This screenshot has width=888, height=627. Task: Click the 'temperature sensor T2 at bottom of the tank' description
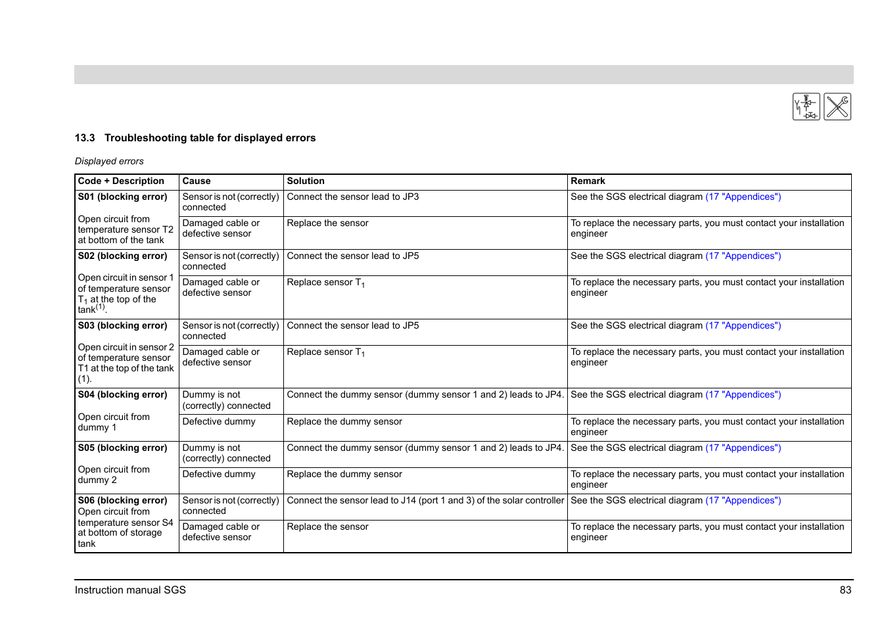point(126,235)
